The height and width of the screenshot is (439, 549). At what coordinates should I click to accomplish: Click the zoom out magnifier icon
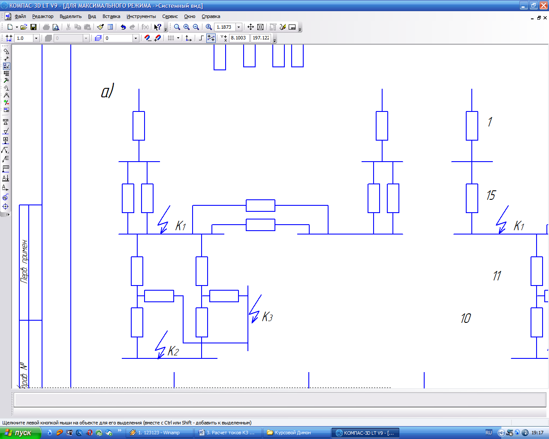click(x=196, y=27)
